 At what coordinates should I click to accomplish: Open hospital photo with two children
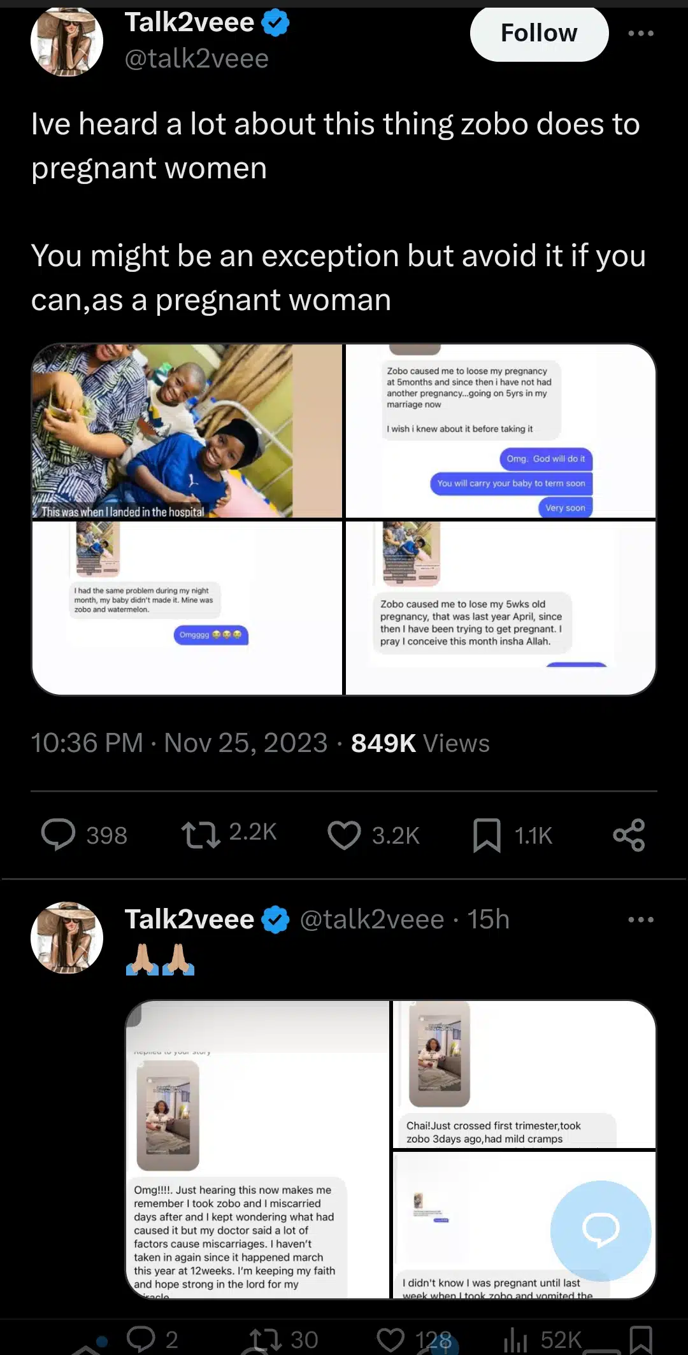(x=187, y=431)
